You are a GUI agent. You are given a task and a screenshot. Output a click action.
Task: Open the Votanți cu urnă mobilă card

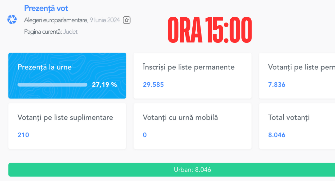(192, 126)
